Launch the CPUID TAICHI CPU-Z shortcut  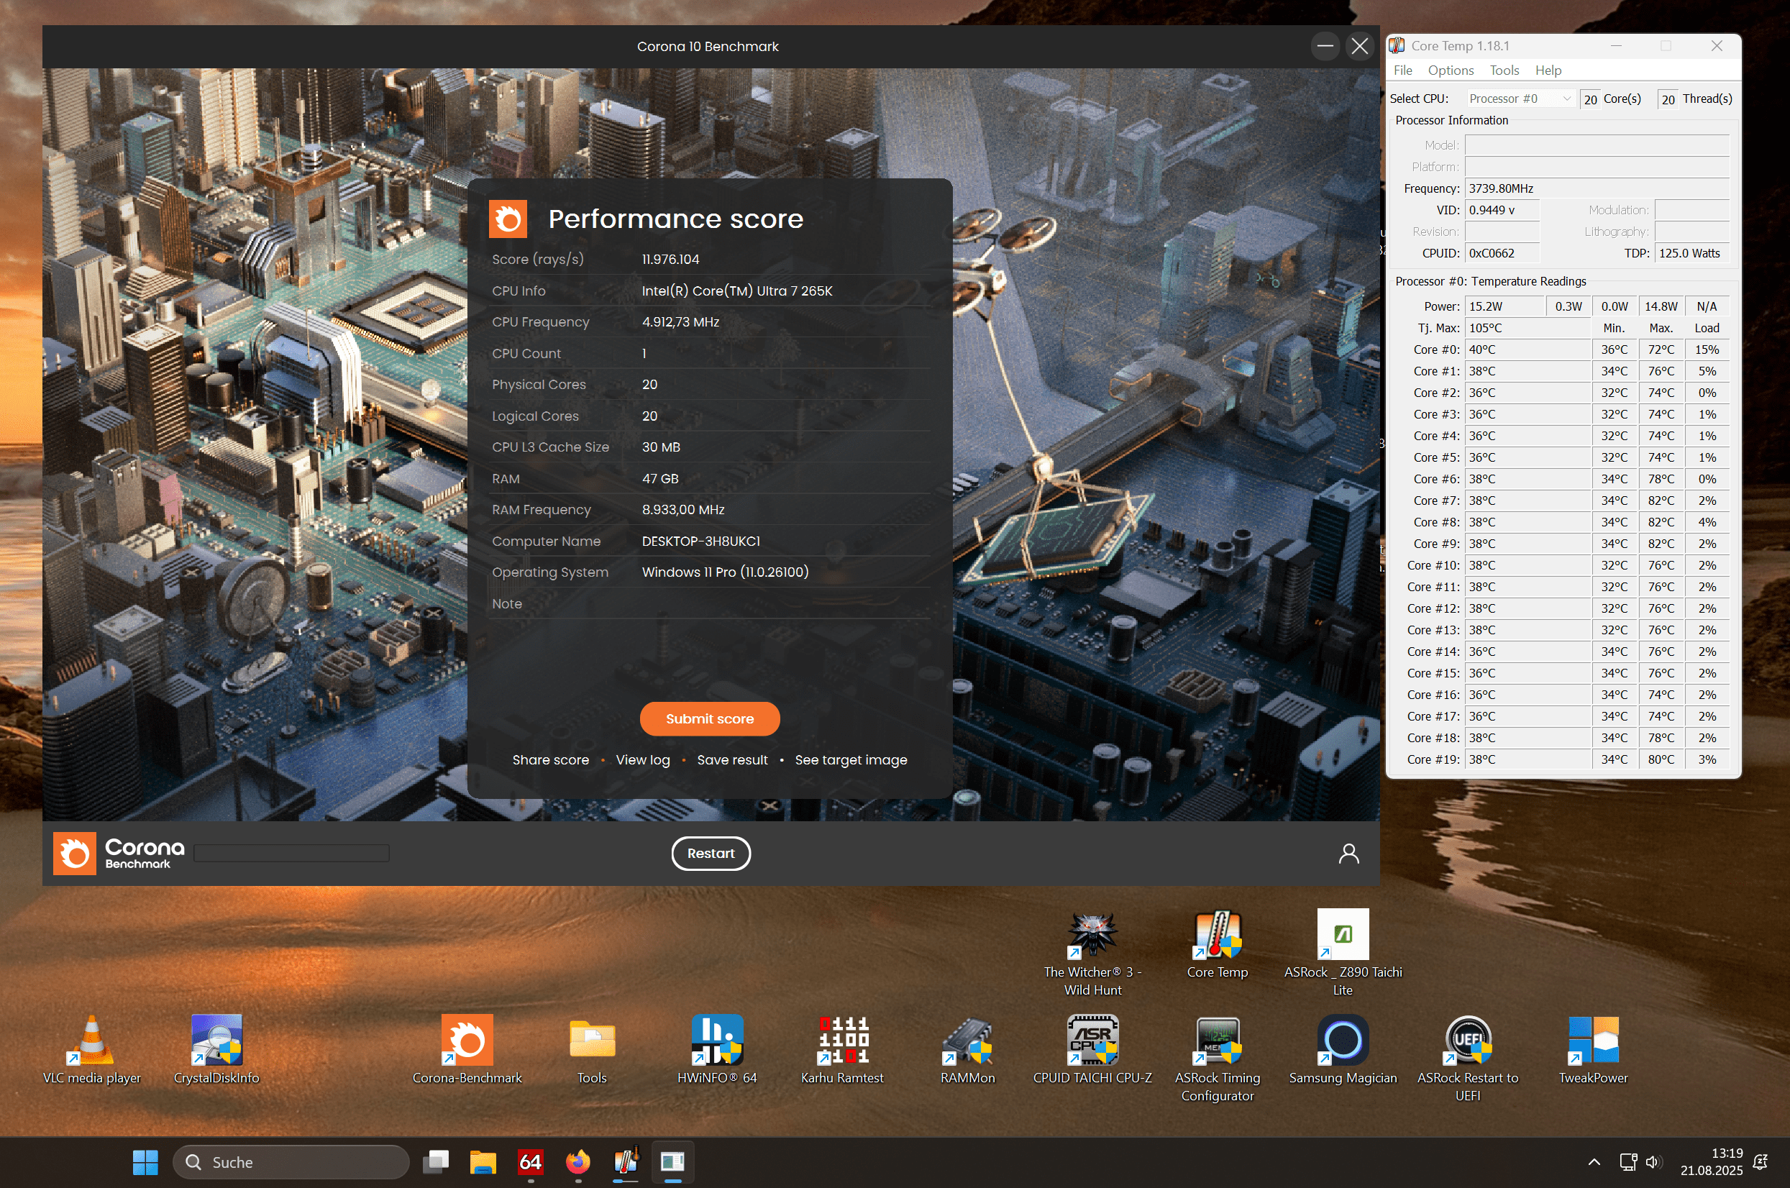click(1092, 1041)
